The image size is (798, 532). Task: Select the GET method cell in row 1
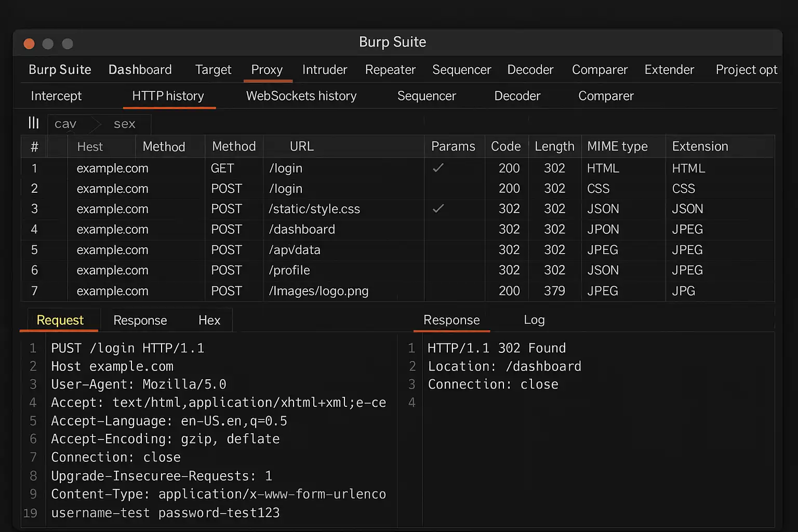coord(222,168)
